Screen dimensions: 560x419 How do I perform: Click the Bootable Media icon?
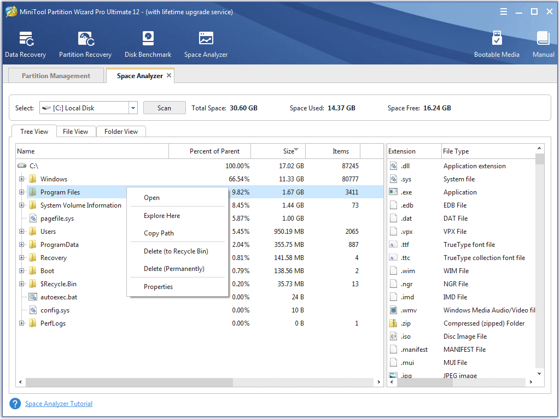[497, 44]
